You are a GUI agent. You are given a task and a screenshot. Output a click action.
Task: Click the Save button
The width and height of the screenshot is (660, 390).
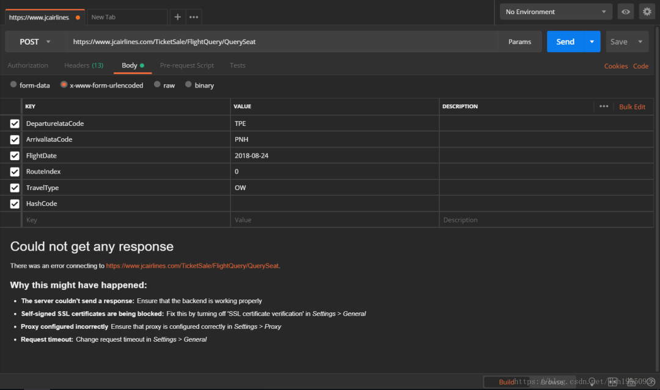tap(618, 42)
